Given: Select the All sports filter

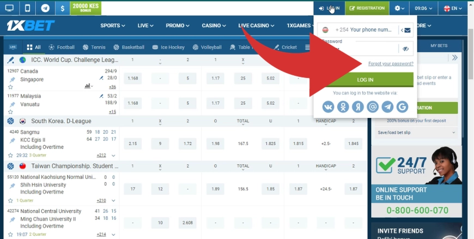Looking at the screenshot, I should (34, 47).
